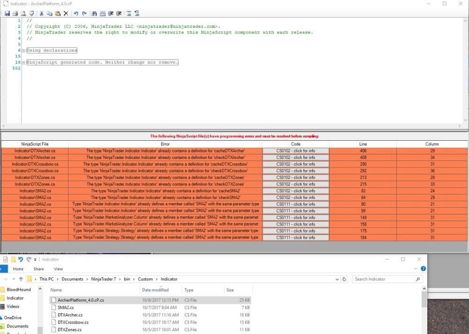
Task: Click the Find binoculars icon
Action: coord(95,14)
